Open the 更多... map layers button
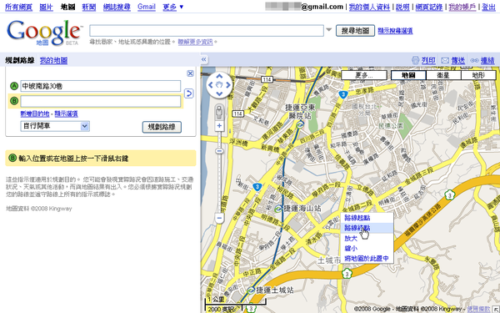The width and height of the screenshot is (500, 313). click(x=364, y=75)
